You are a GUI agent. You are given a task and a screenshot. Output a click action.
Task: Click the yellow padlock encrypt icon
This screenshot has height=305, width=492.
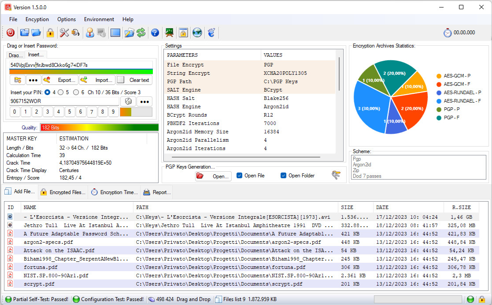[50, 33]
